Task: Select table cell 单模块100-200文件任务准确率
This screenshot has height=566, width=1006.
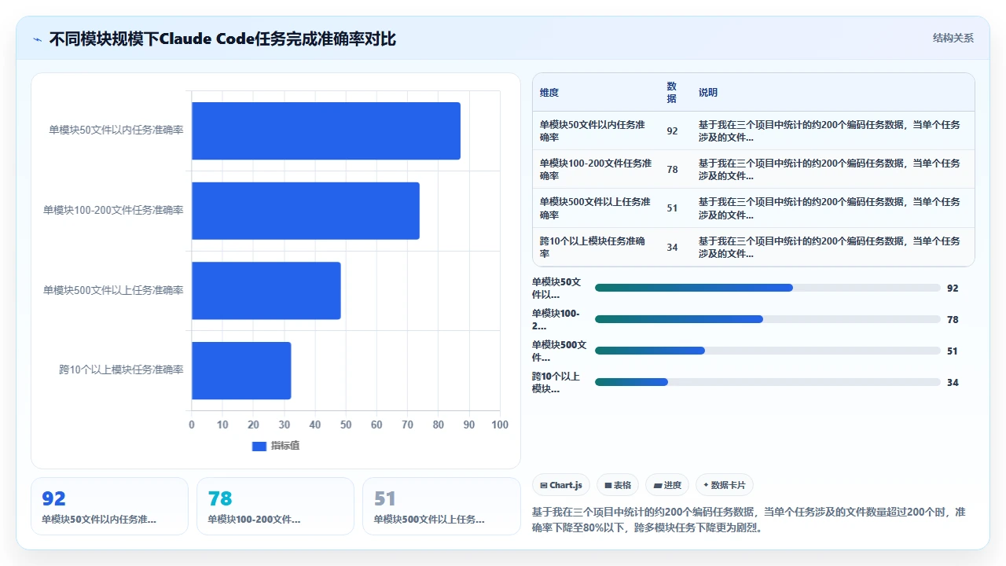Action: click(x=596, y=170)
